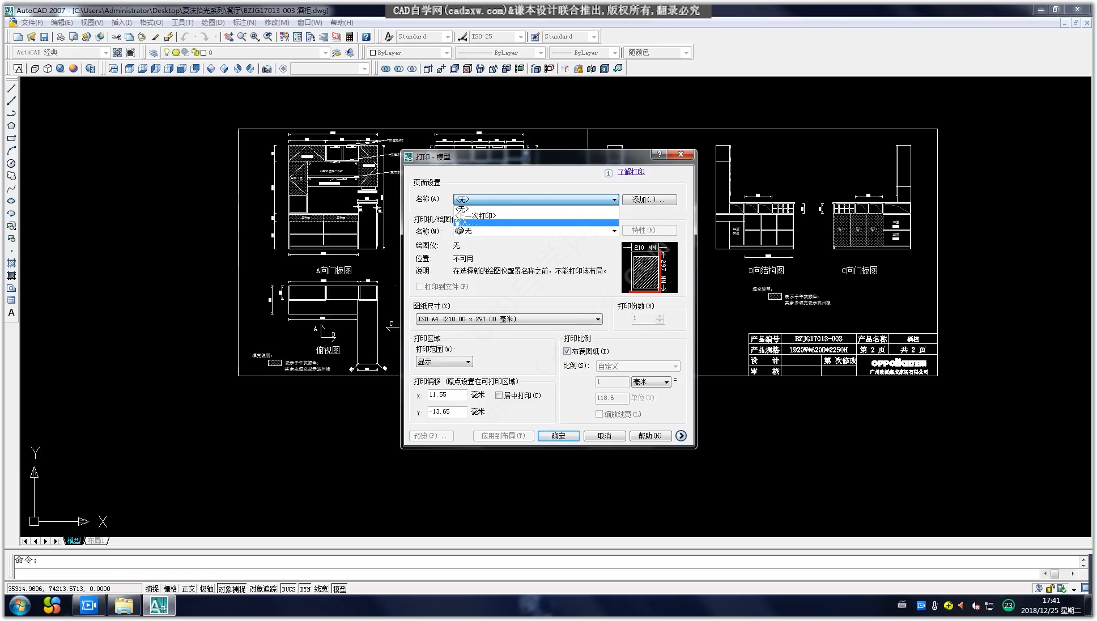Click the New drawing icon in toolbar

(x=18, y=37)
